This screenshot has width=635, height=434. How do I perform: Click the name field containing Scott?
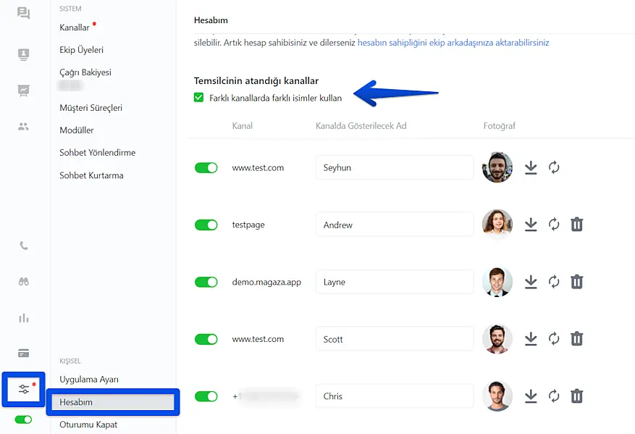[394, 339]
